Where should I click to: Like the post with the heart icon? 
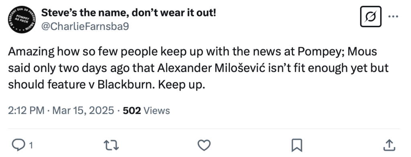click(204, 145)
